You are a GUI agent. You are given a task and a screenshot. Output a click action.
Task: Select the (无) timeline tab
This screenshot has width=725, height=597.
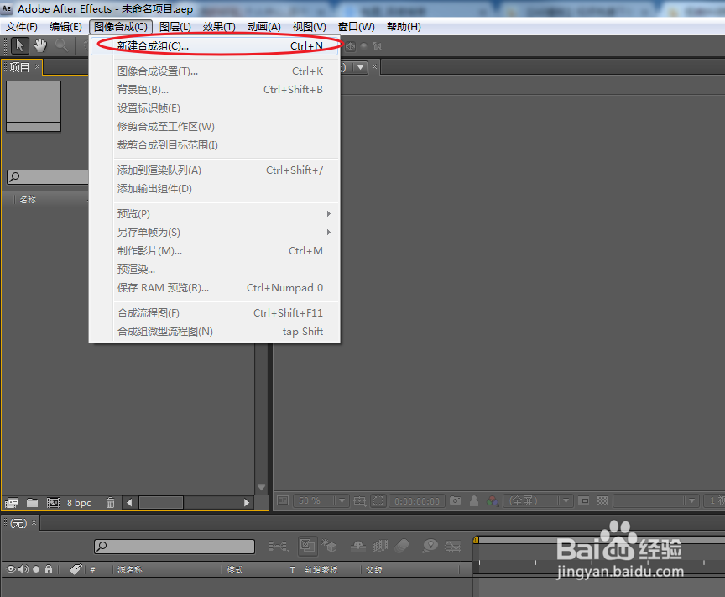coord(18,523)
